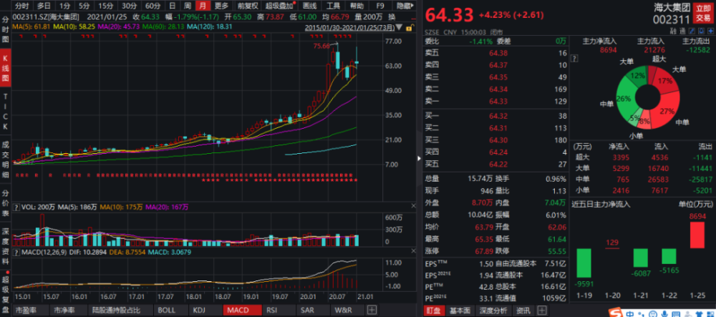Viewport: 716px width, 317px height.
Task: Switch chart period to 多日
Action: [44, 6]
